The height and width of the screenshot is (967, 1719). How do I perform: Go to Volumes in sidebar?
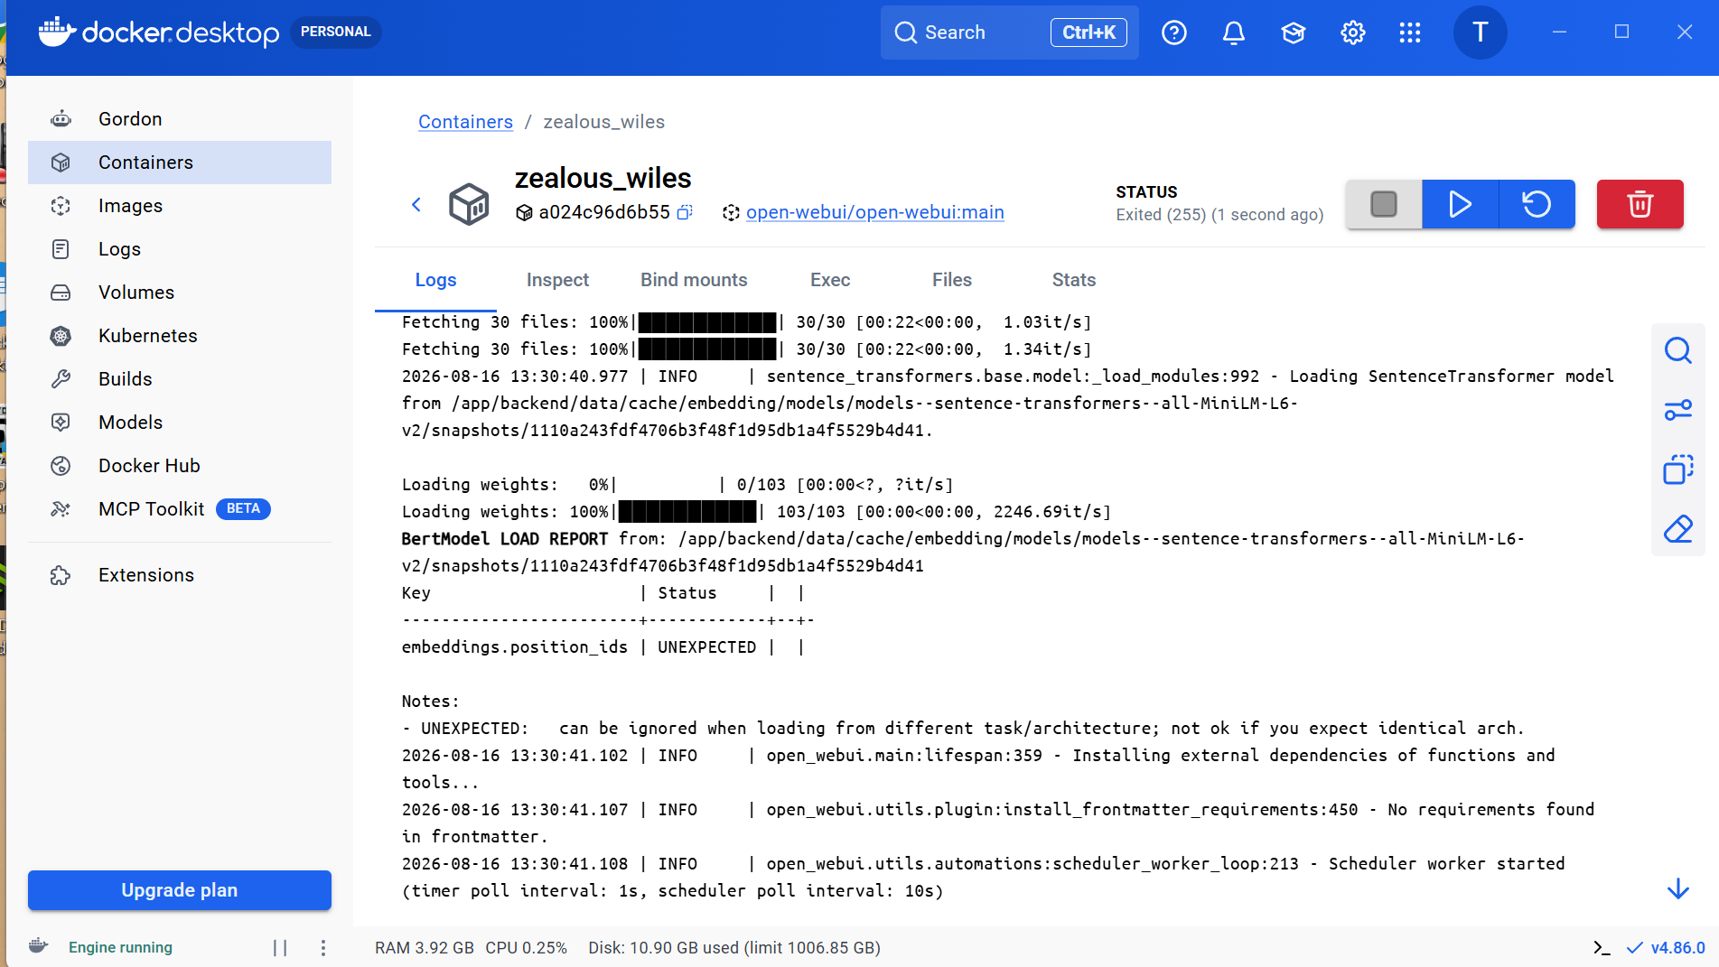tap(179, 293)
